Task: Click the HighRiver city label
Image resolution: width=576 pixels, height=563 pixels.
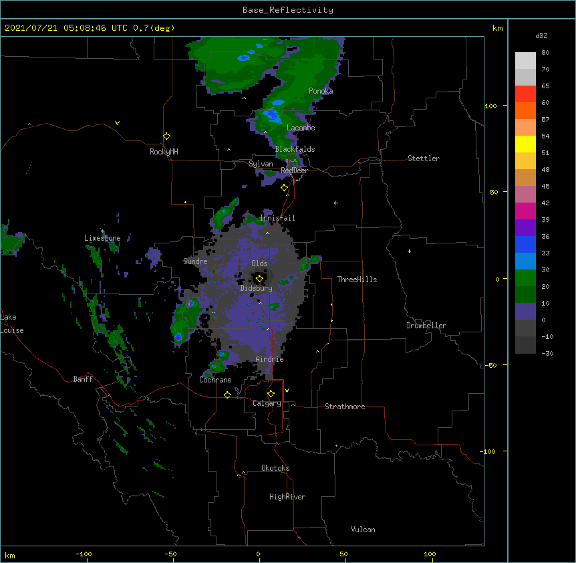Action: click(x=287, y=497)
